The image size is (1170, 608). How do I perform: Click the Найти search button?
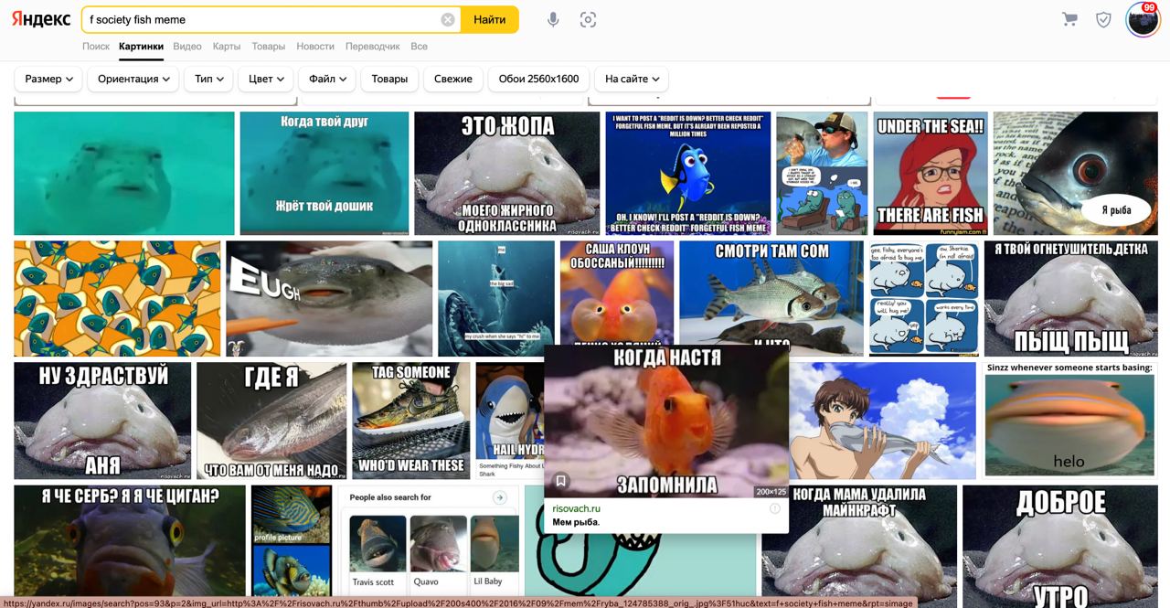pyautogui.click(x=490, y=19)
